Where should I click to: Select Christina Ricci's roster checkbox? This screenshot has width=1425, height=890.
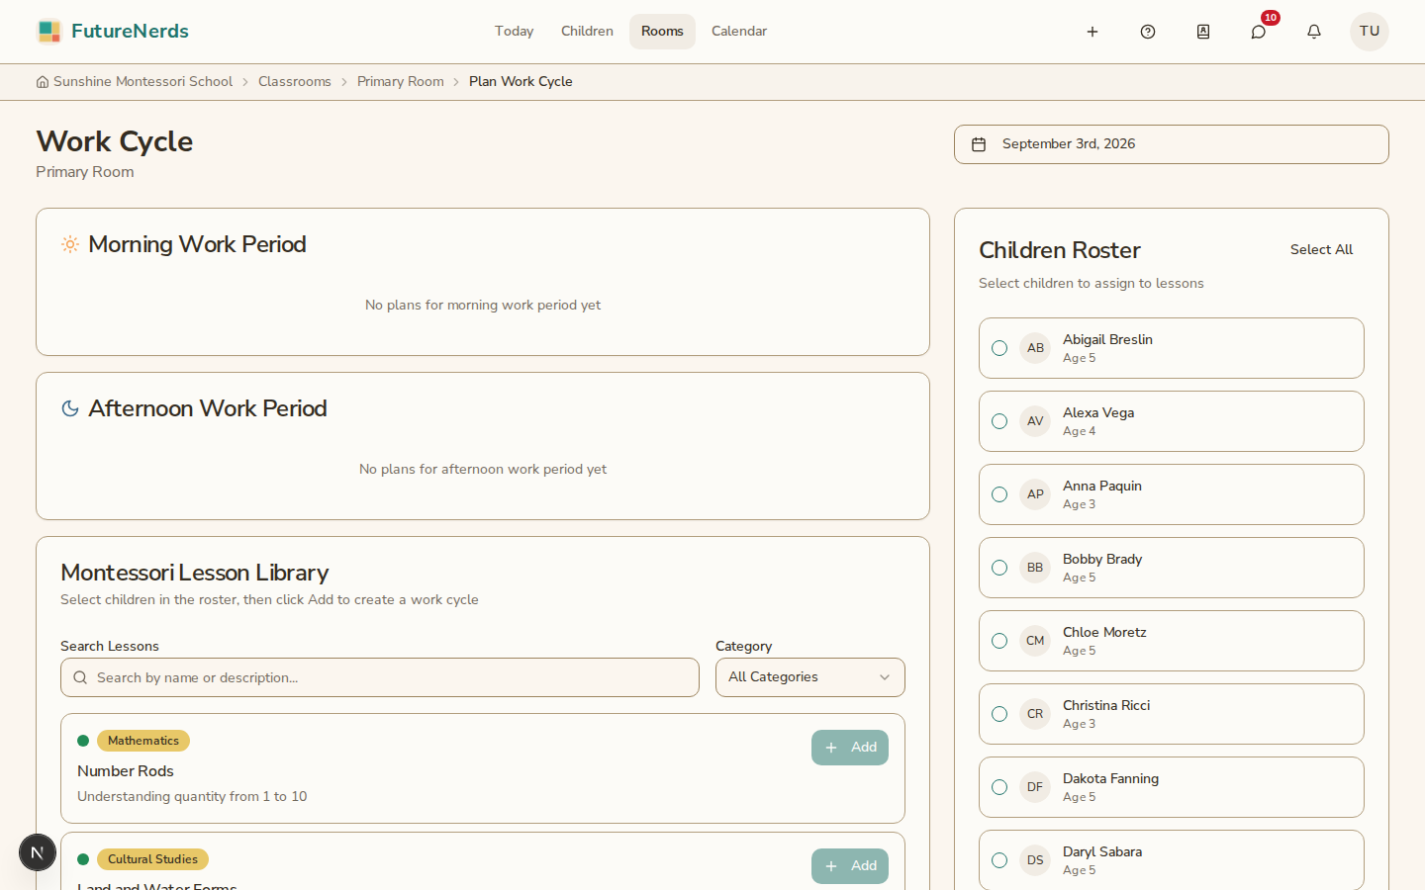pos(999,714)
